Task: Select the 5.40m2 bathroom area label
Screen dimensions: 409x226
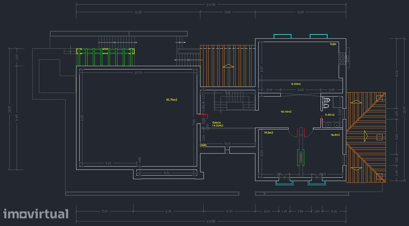Action: (330, 114)
